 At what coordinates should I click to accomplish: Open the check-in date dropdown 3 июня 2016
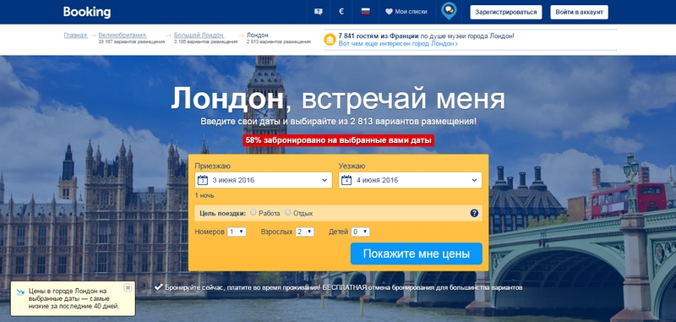point(264,180)
